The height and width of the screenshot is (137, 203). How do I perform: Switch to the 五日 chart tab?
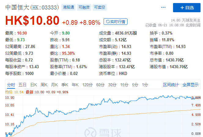tap(22, 85)
